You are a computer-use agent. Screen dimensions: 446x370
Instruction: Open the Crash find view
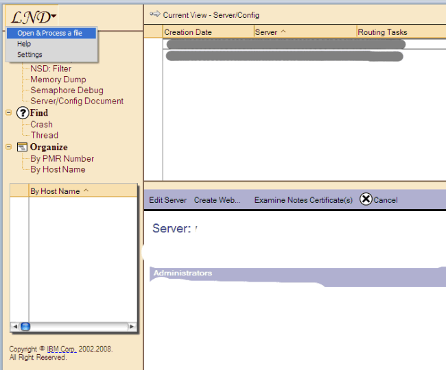pos(41,125)
